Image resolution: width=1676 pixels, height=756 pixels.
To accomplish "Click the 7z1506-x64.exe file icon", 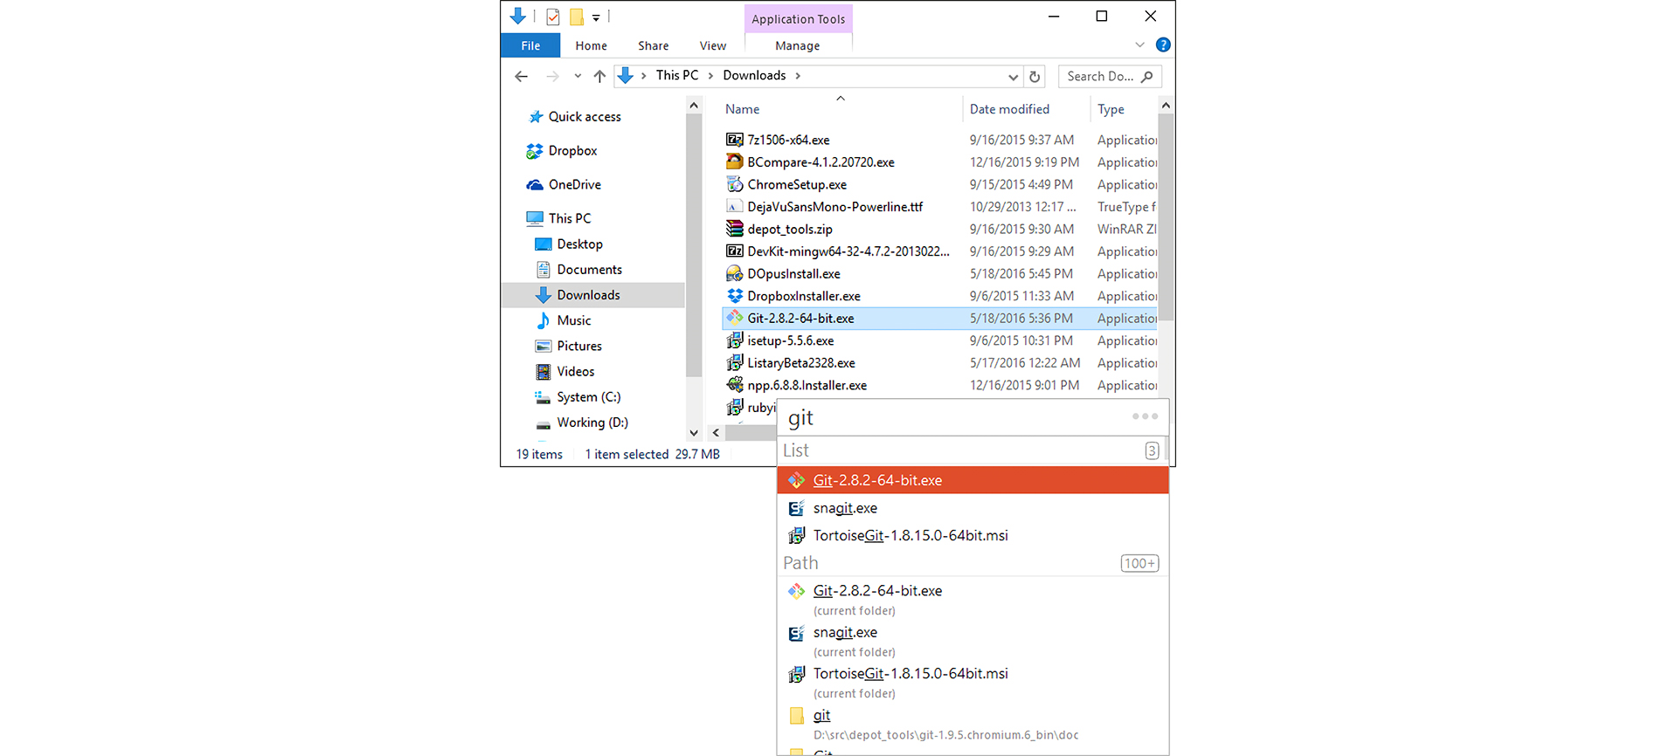I will point(735,140).
